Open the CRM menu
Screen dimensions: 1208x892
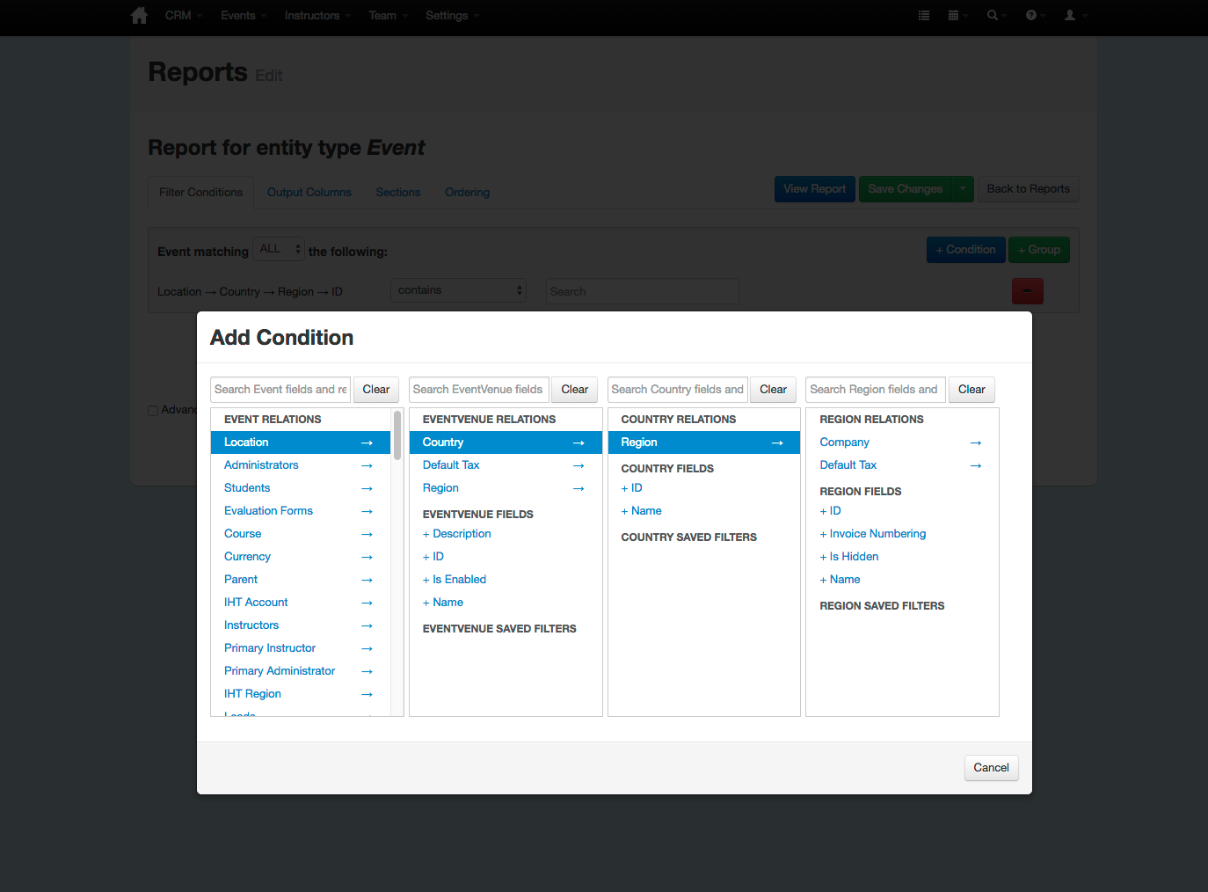[184, 16]
